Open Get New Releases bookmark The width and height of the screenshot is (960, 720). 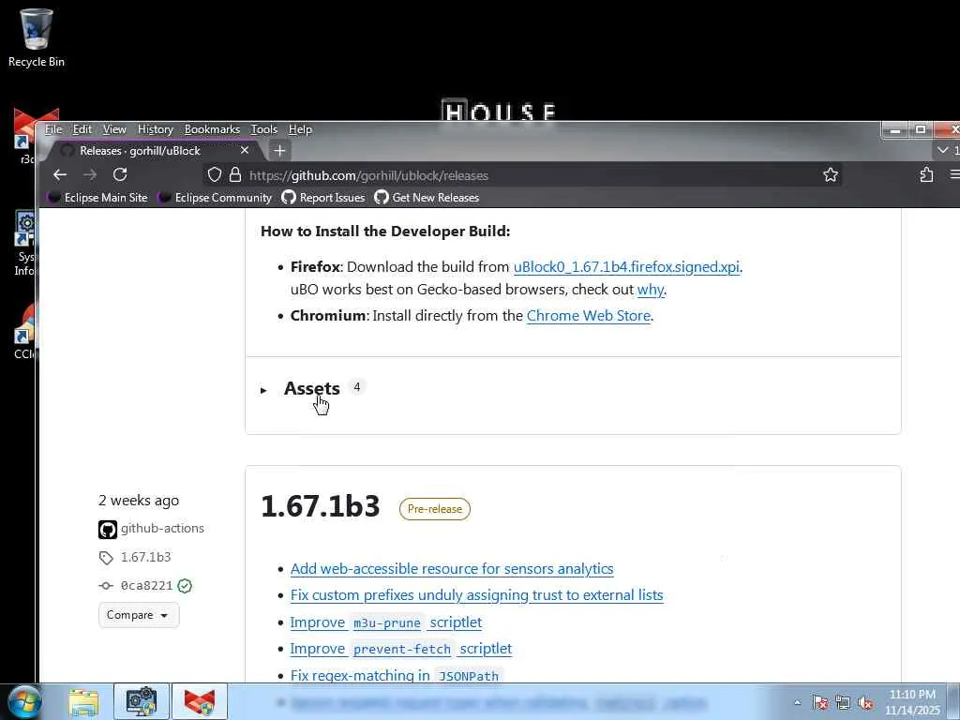[427, 197]
